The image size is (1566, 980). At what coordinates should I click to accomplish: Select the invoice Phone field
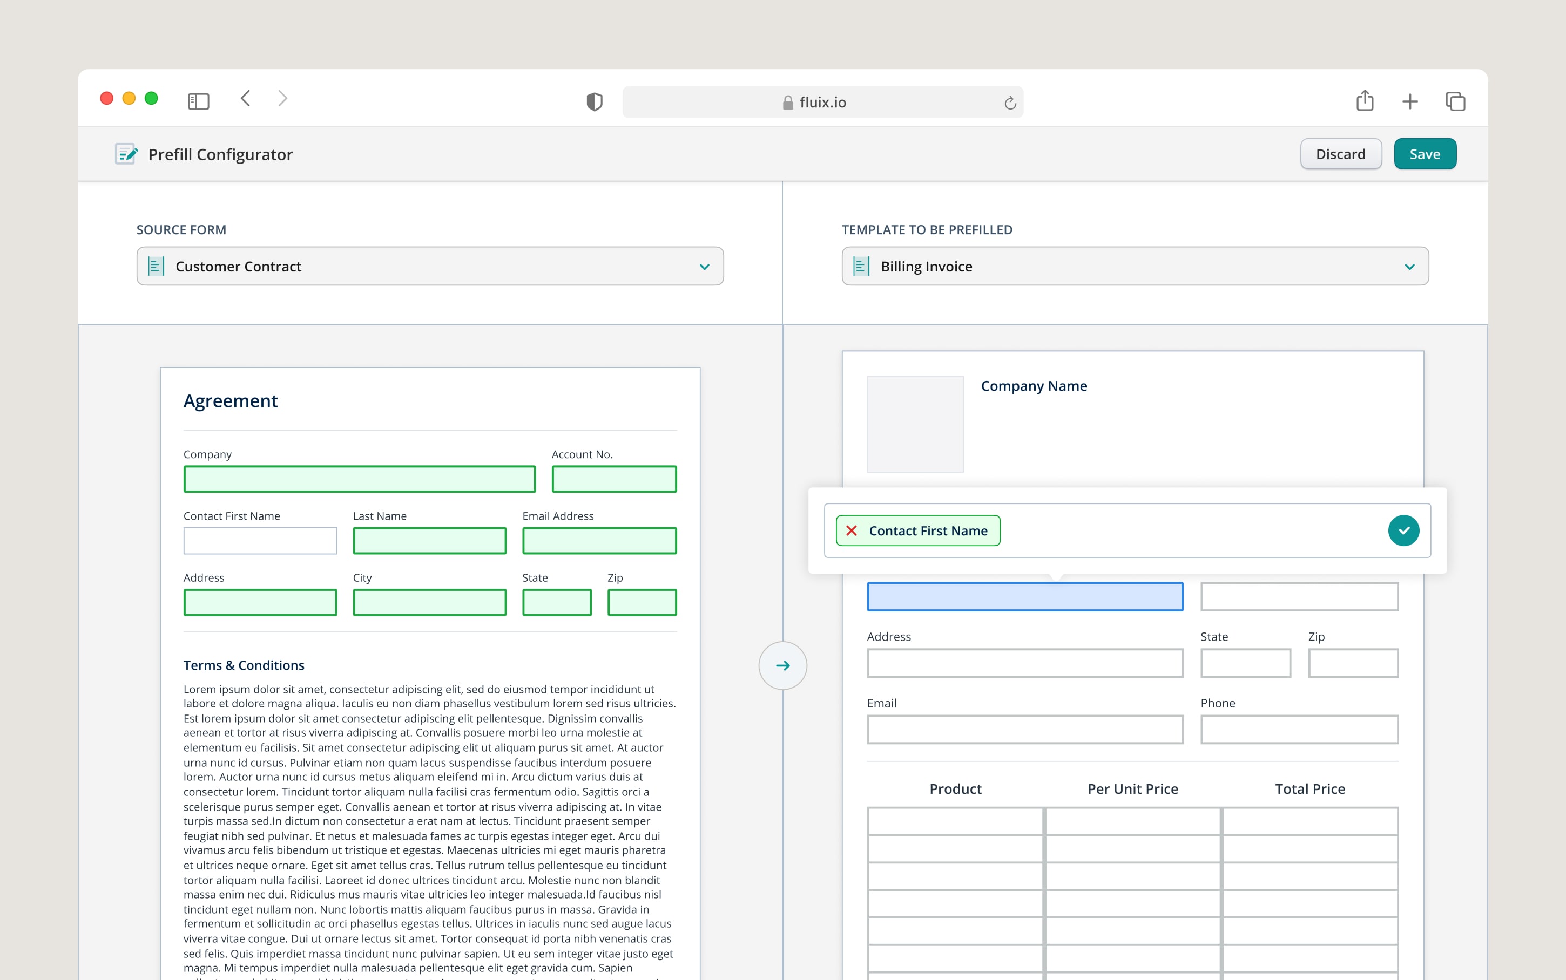(x=1299, y=729)
